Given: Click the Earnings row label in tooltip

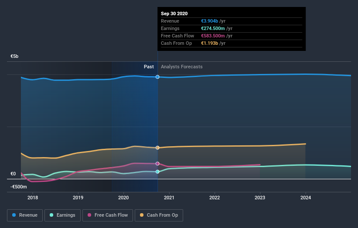Looking at the screenshot, I should coord(170,28).
